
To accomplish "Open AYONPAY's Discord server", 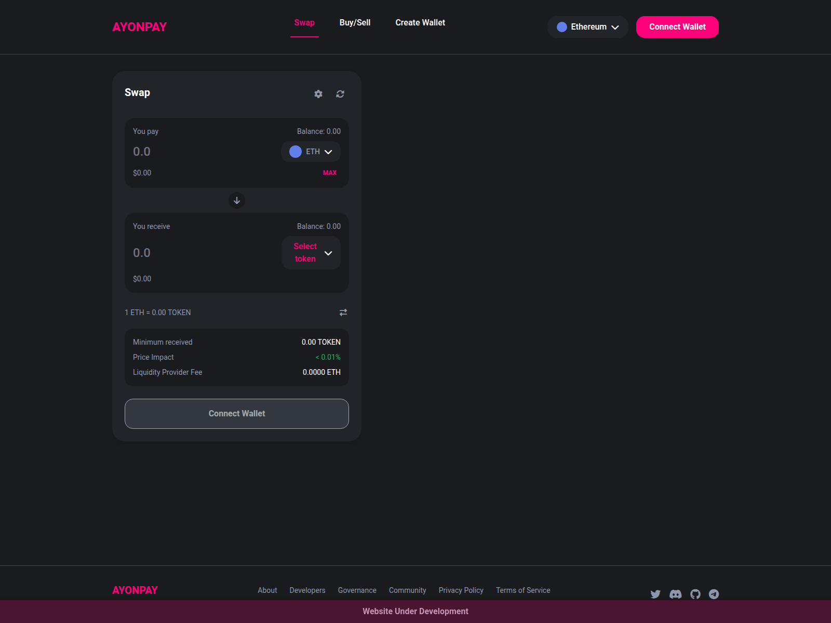I will (x=675, y=594).
